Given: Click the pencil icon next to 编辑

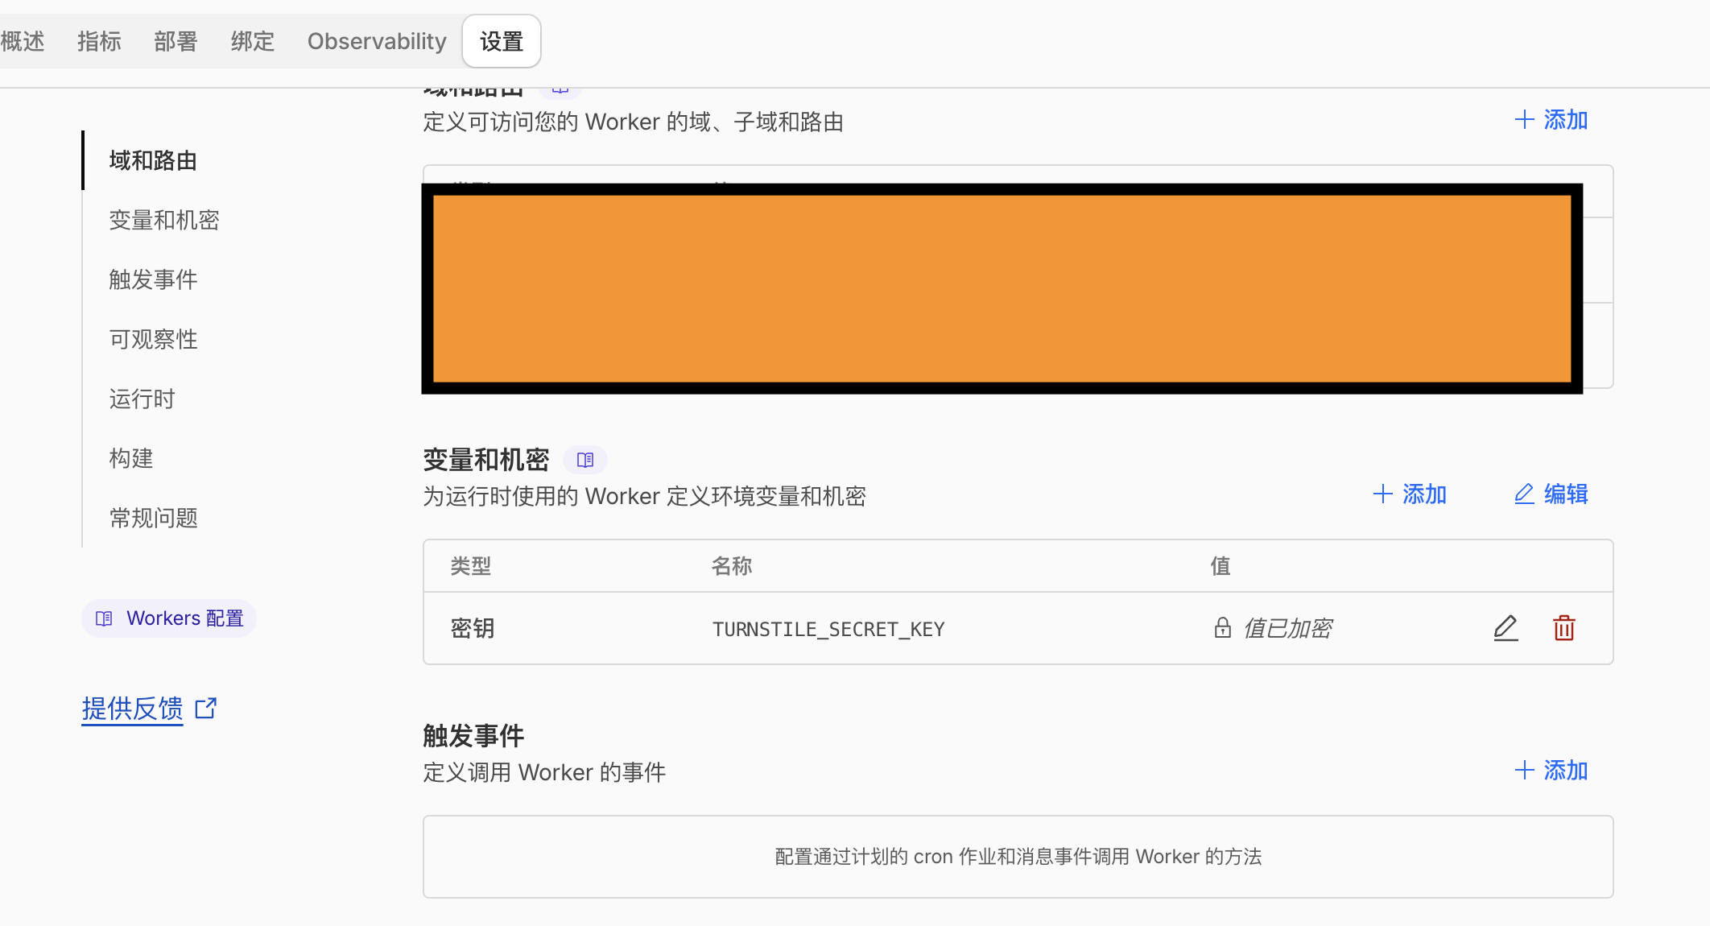Looking at the screenshot, I should point(1524,494).
